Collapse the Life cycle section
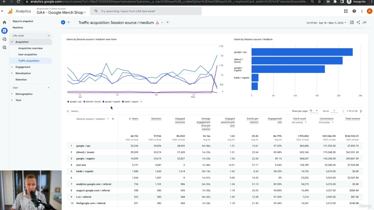This screenshot has height=210, width=374. (49, 36)
